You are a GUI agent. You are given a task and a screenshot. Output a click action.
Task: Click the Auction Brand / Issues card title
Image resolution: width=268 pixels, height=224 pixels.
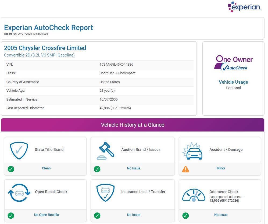[141, 150]
